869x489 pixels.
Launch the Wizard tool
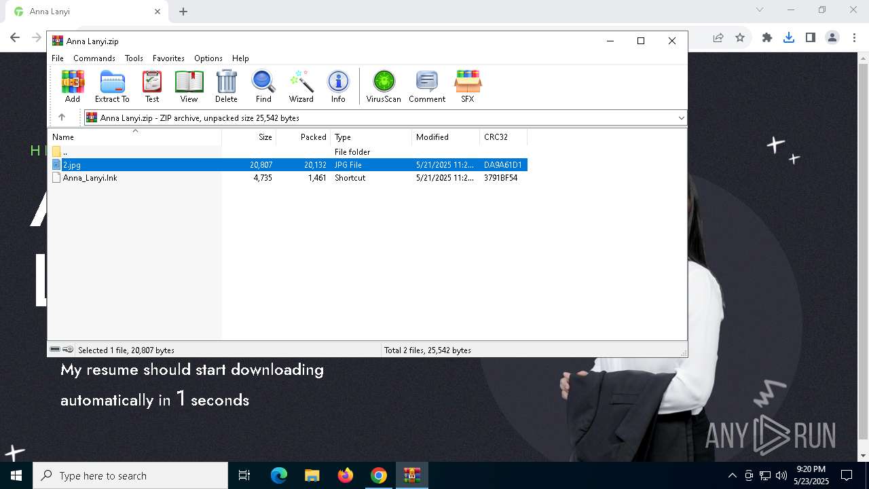301,86
